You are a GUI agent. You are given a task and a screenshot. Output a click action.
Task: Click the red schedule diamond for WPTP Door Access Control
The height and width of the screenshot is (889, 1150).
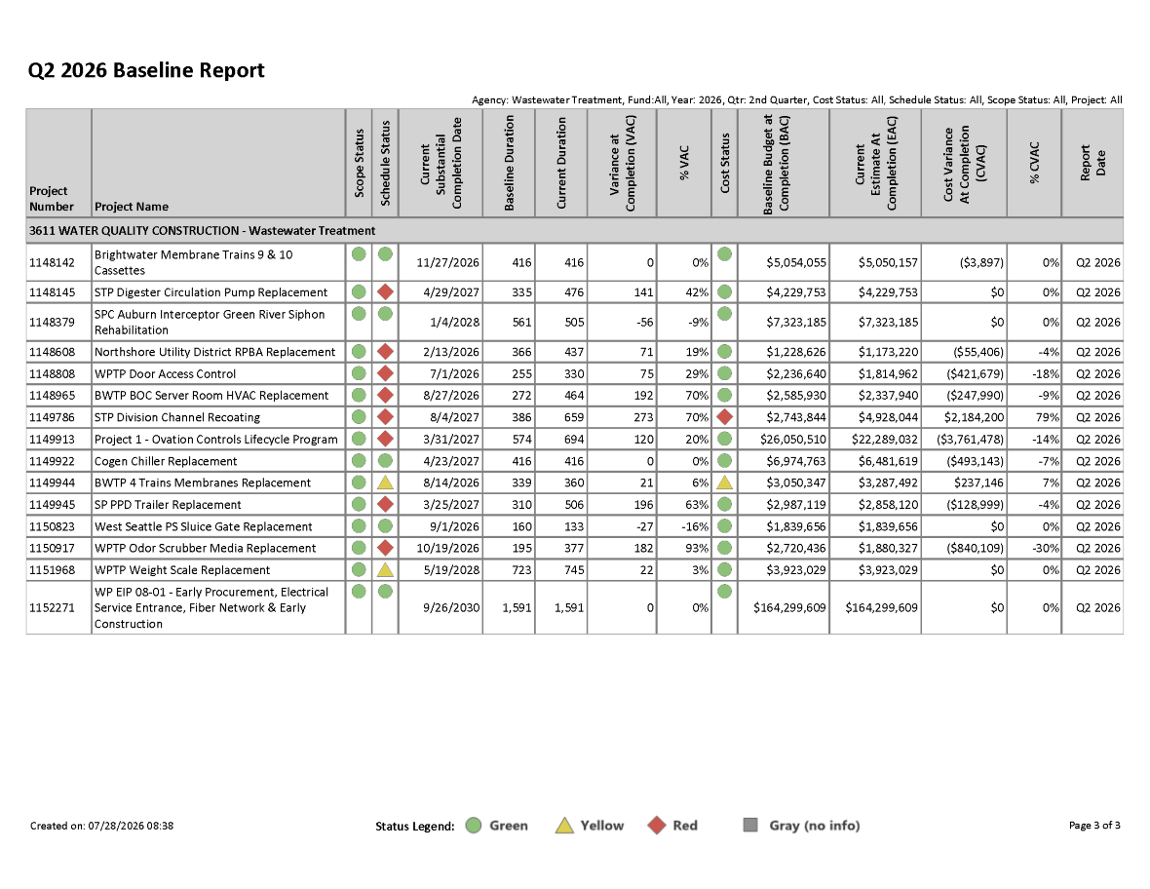(385, 373)
